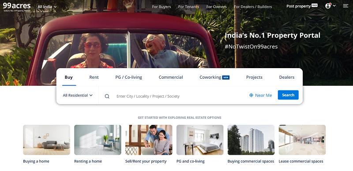The image size is (353, 171).
Task: Open the PG and co-living thumbnail
Action: click(200, 140)
